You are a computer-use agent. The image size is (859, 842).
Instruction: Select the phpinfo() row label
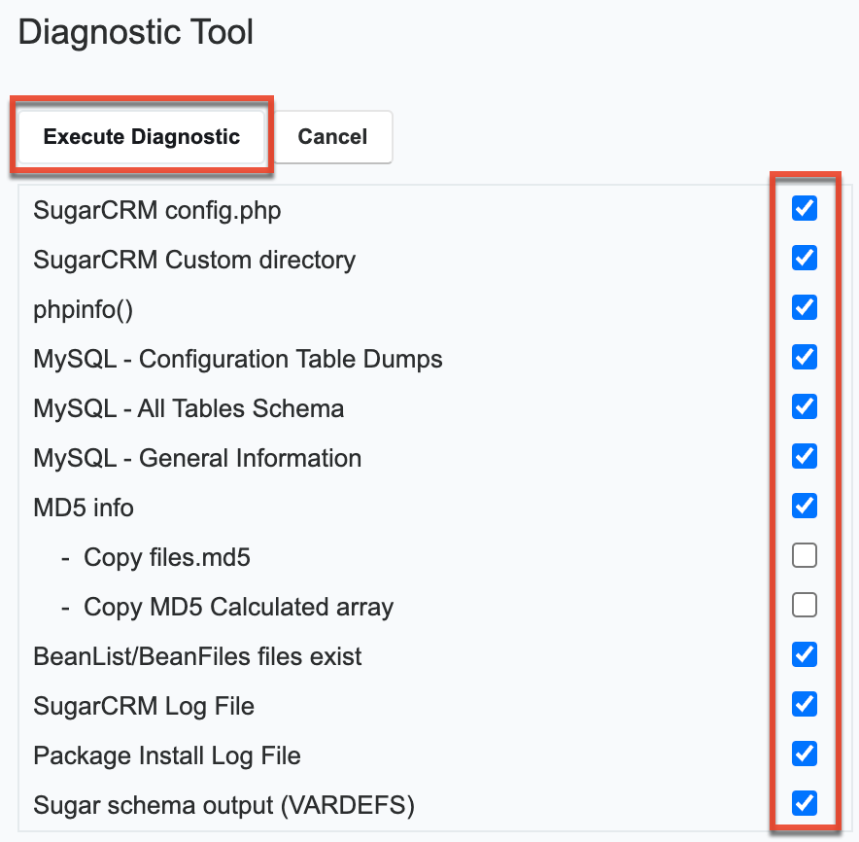(83, 309)
